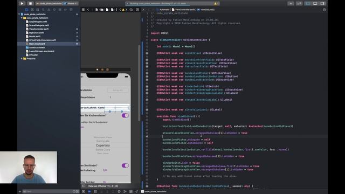Viewport: 345px width, 194px height.
Task: Click the warning icon in the activity bar
Action: (x=216, y=4)
